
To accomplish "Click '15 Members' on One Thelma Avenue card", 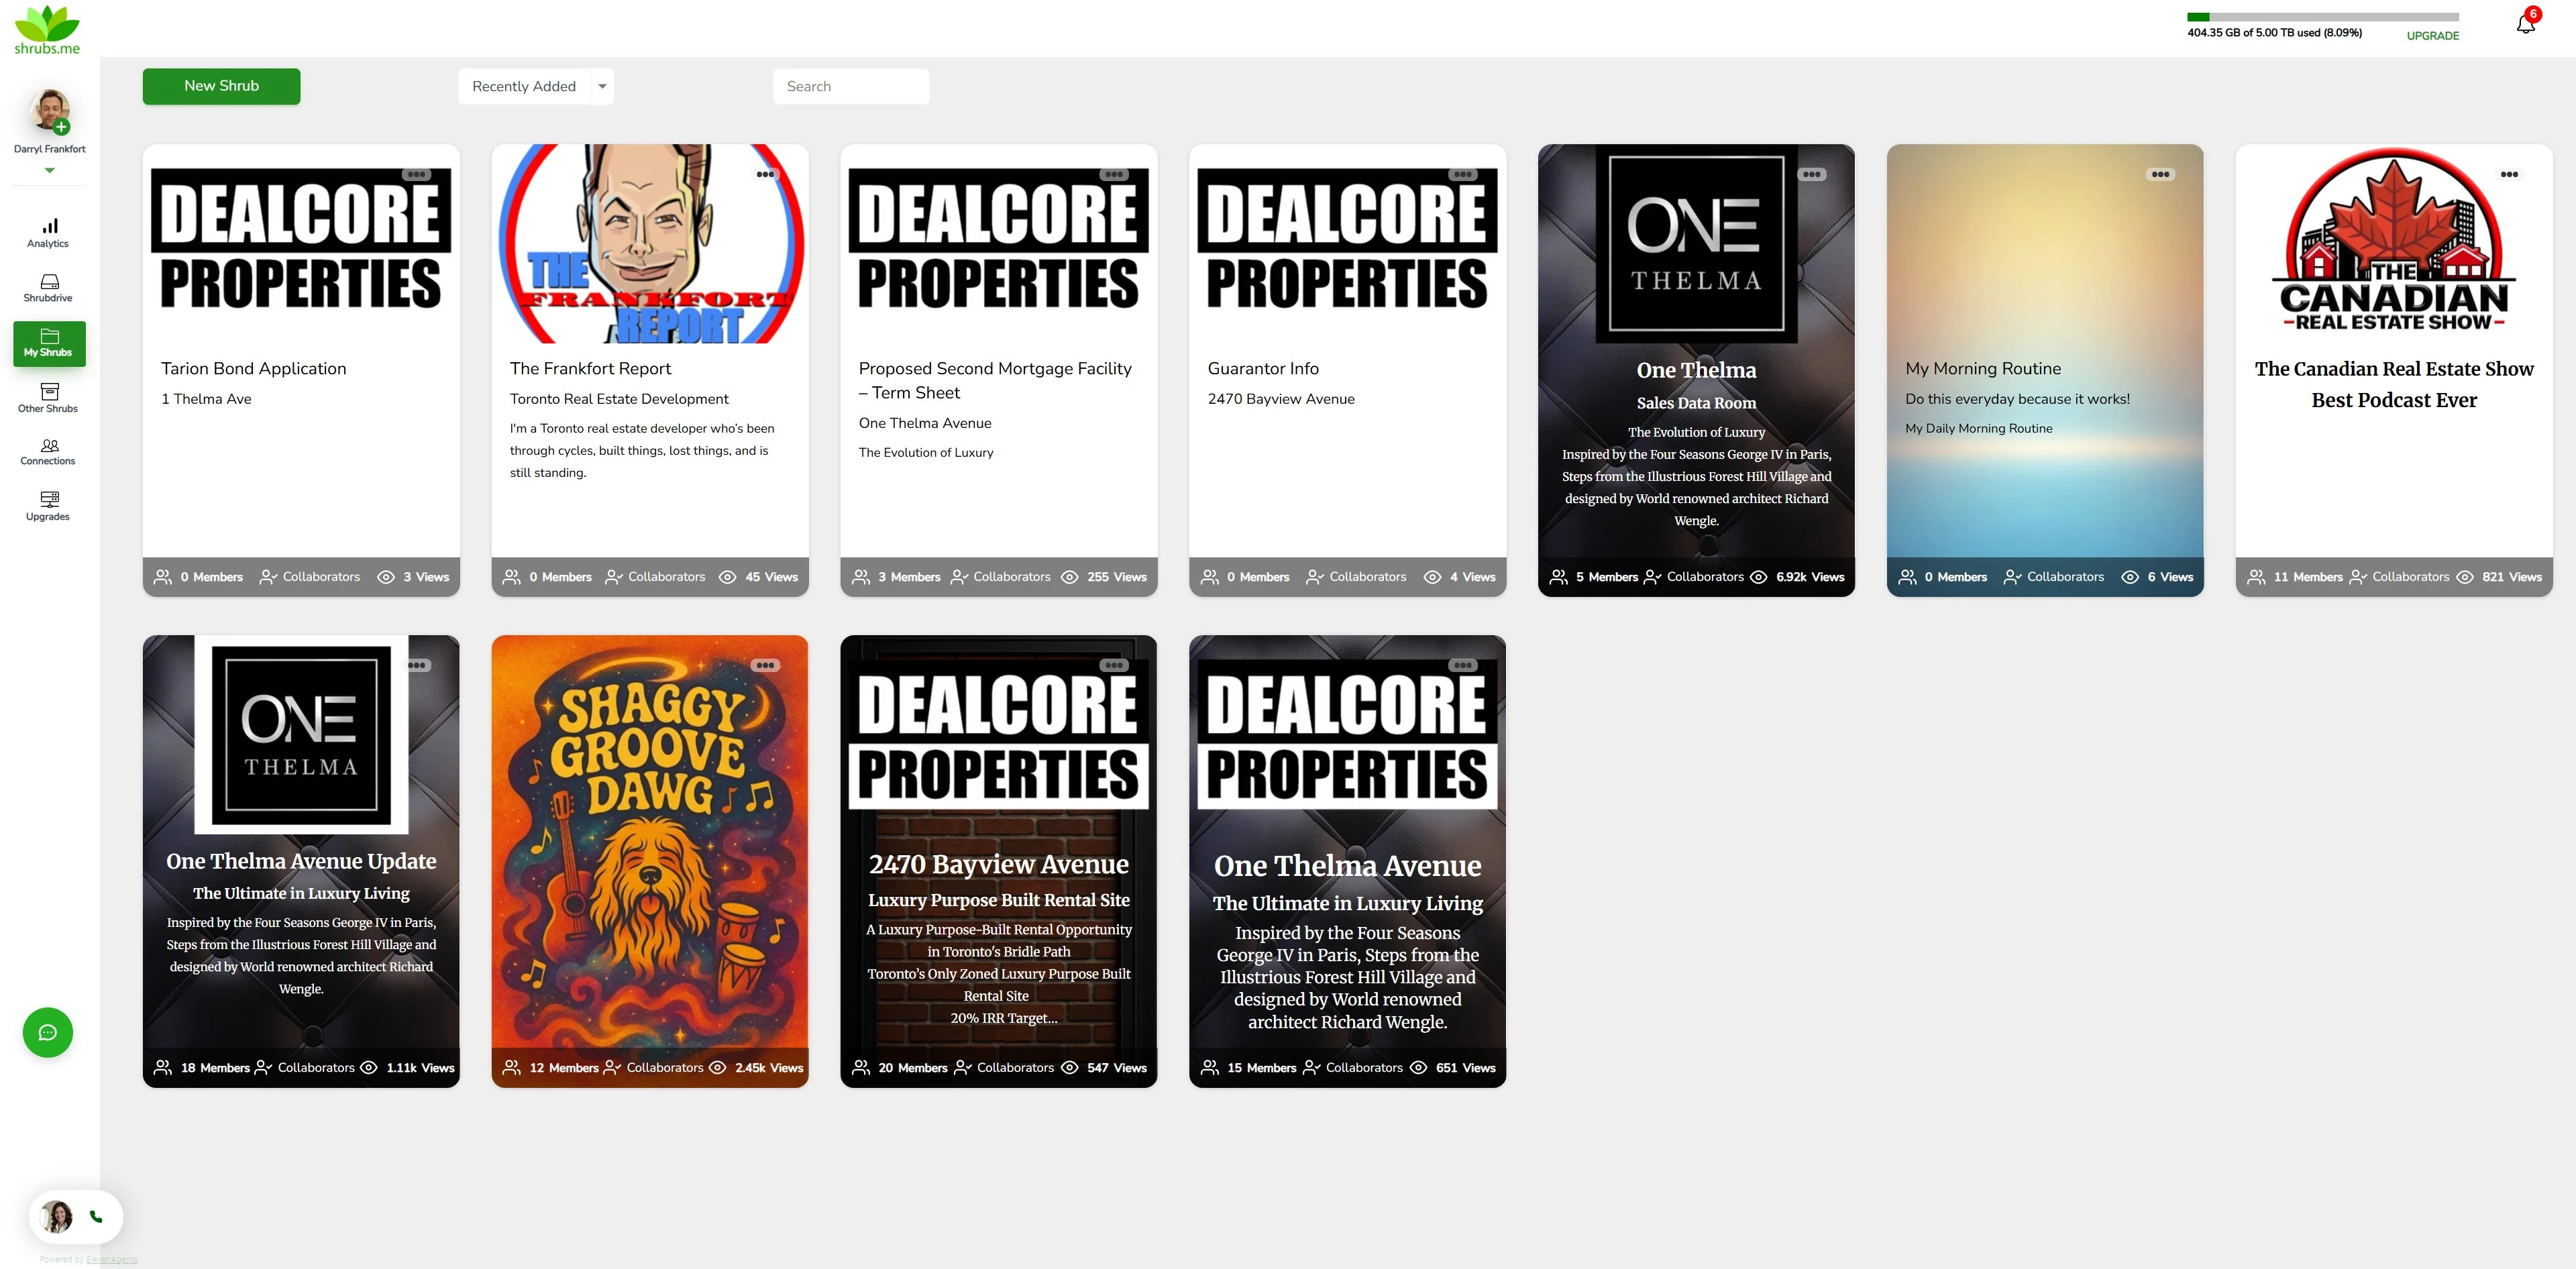I will [1262, 1068].
